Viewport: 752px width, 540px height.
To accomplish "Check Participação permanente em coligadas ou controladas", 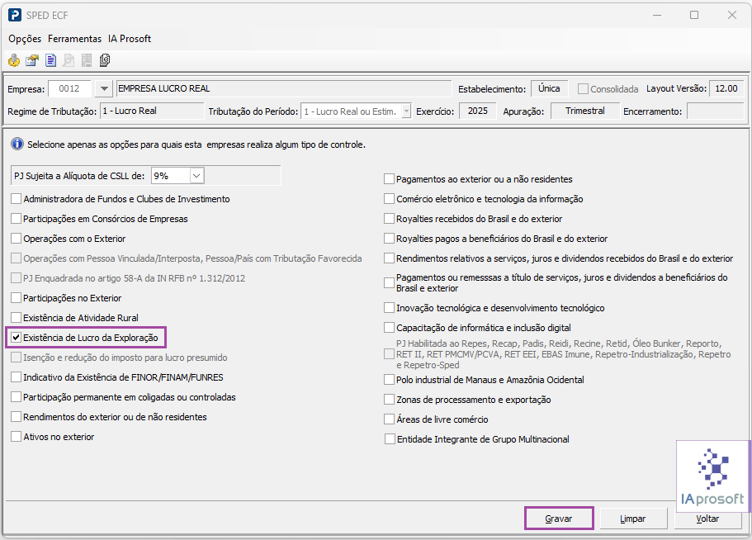I will point(17,397).
